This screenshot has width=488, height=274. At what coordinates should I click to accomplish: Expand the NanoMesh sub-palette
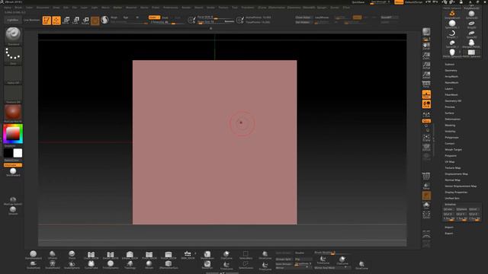(x=451, y=83)
